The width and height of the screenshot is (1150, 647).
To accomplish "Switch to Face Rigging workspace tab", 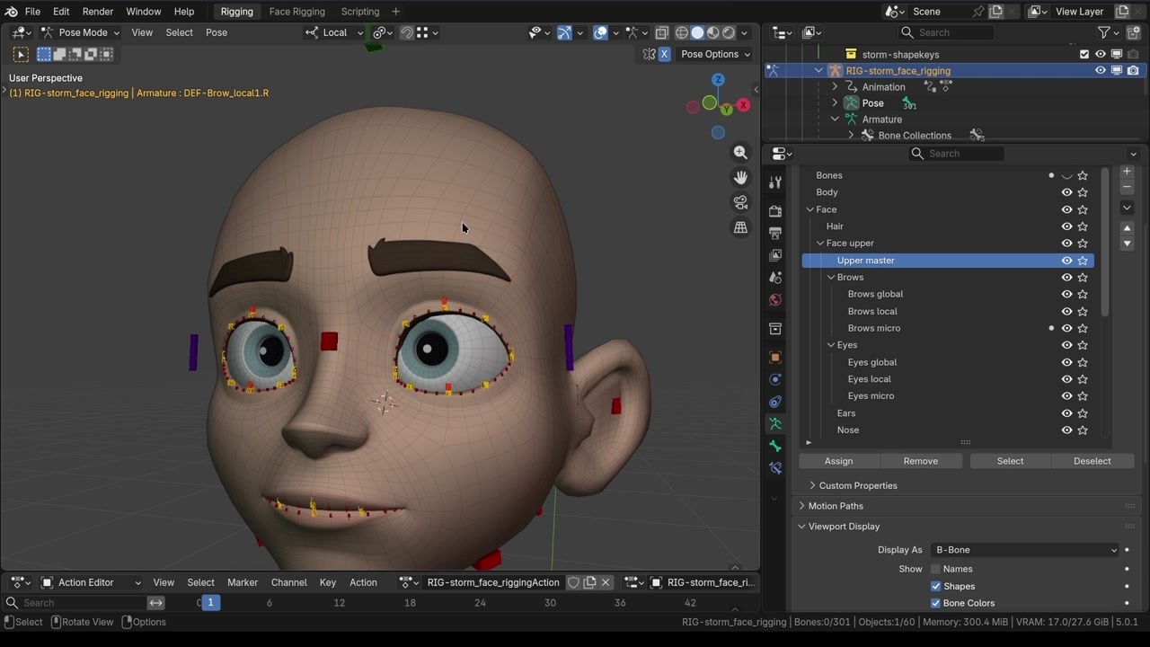I will [x=296, y=12].
